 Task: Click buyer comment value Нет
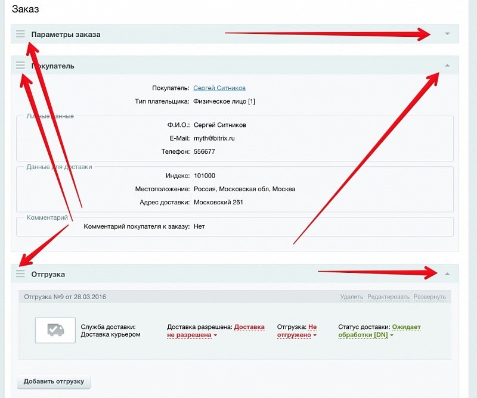pyautogui.click(x=199, y=226)
